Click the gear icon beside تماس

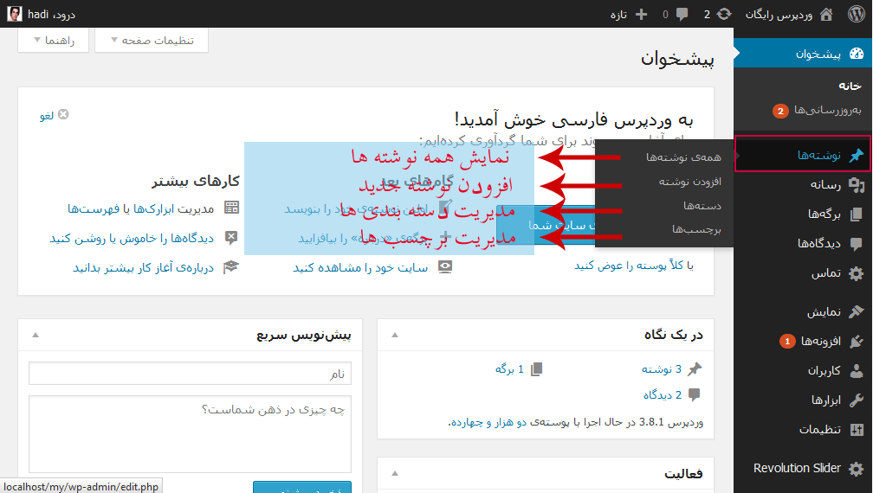(x=857, y=273)
